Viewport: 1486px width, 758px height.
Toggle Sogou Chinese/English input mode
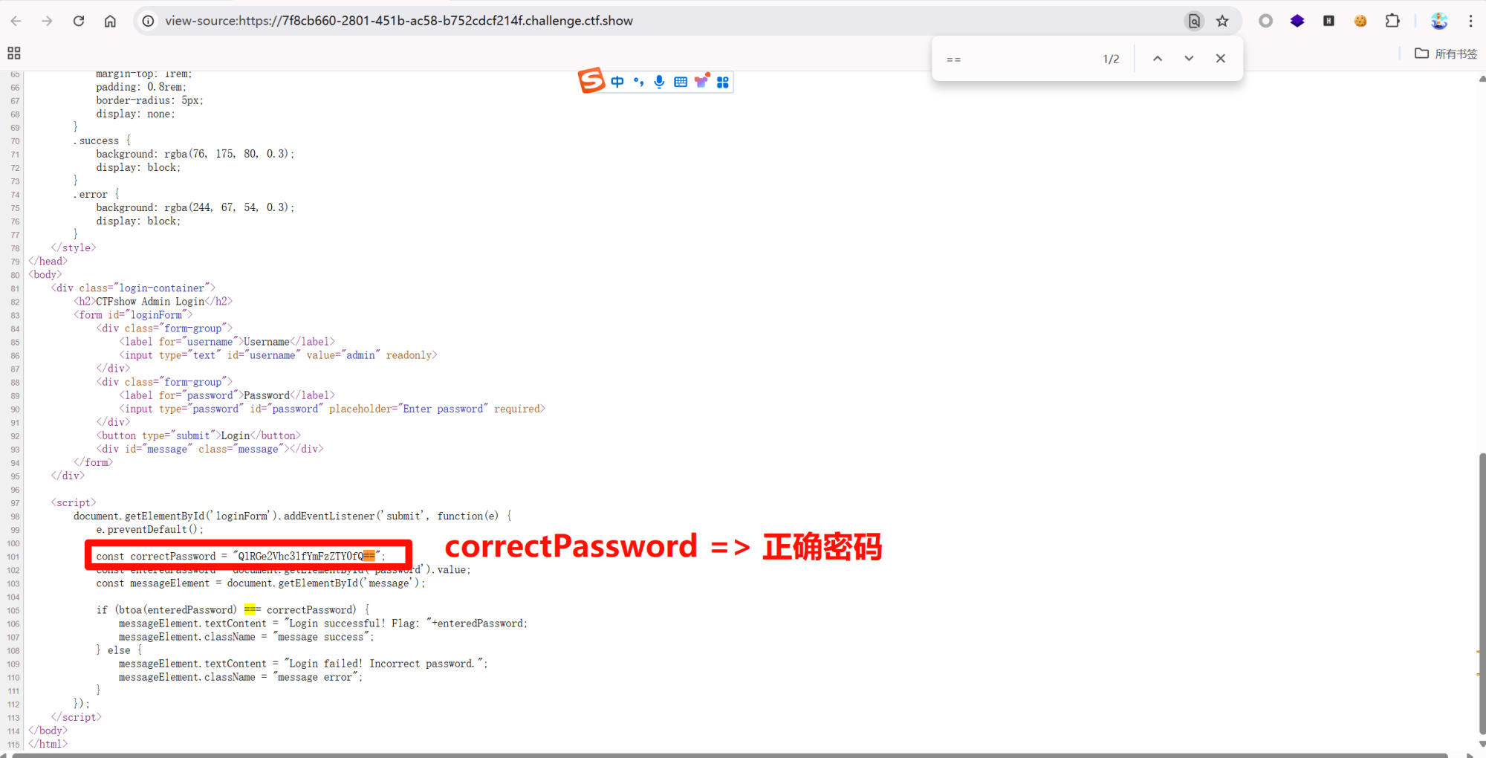tap(617, 82)
